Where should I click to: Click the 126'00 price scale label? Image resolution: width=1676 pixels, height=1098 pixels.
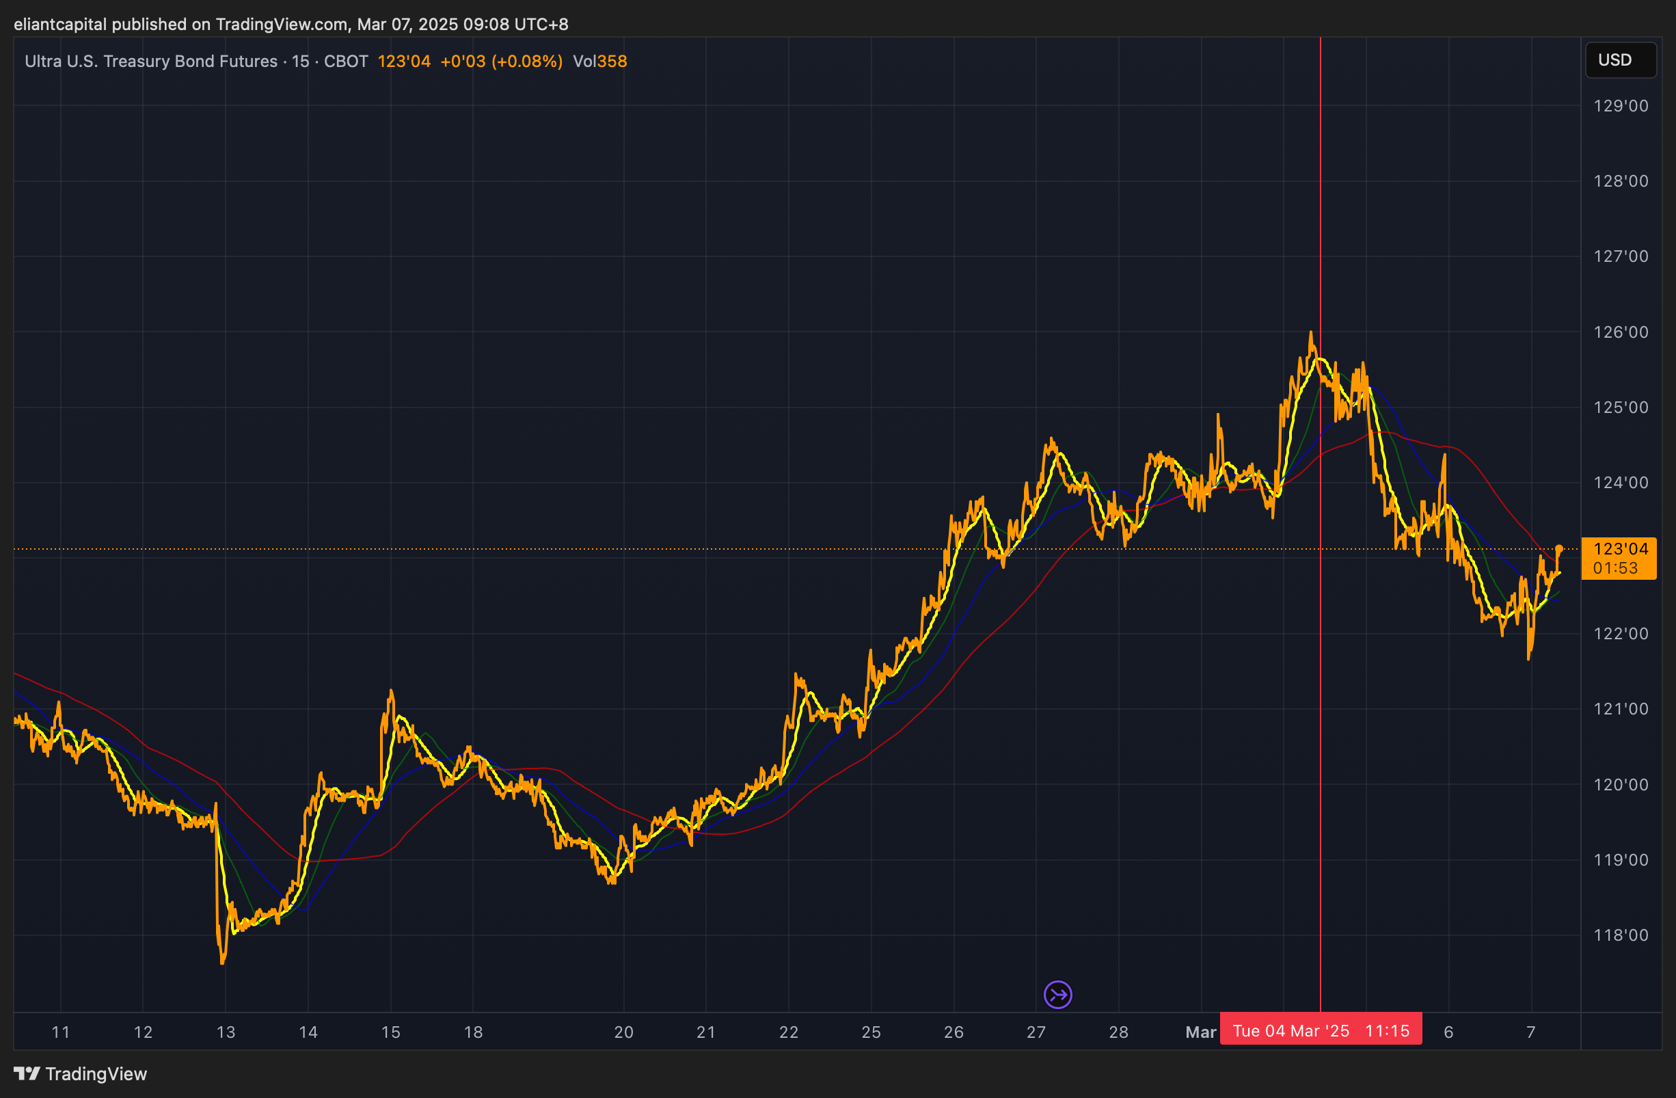coord(1621,332)
